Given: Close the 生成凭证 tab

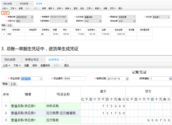Looking at the screenshot, I should point(62,59).
